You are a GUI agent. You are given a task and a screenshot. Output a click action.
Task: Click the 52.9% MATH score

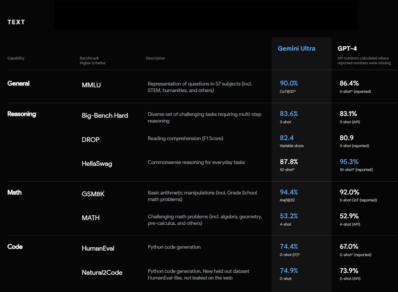(x=349, y=216)
